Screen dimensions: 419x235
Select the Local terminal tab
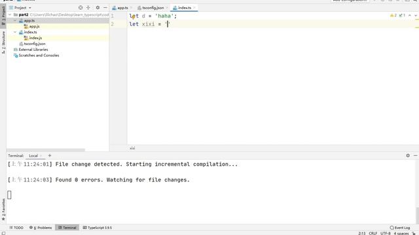(x=33, y=155)
